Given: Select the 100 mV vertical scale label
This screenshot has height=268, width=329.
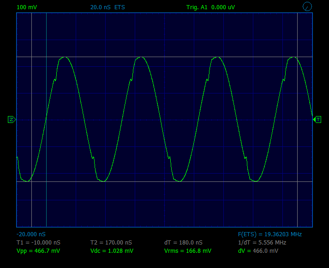Looking at the screenshot, I should pos(27,7).
